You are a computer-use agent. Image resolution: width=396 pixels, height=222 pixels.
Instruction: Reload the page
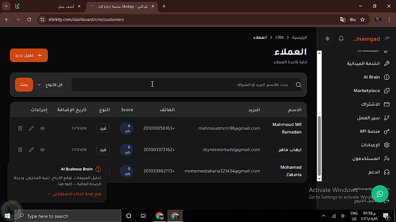[x=29, y=19]
